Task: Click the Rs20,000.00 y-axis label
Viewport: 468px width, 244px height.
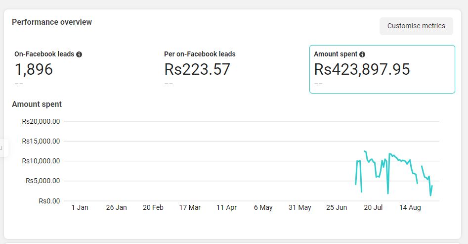Action: pyautogui.click(x=41, y=121)
